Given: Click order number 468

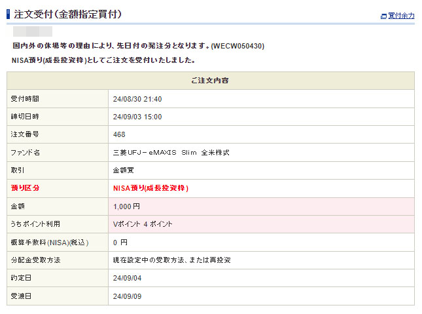Looking at the screenshot, I should point(119,134).
